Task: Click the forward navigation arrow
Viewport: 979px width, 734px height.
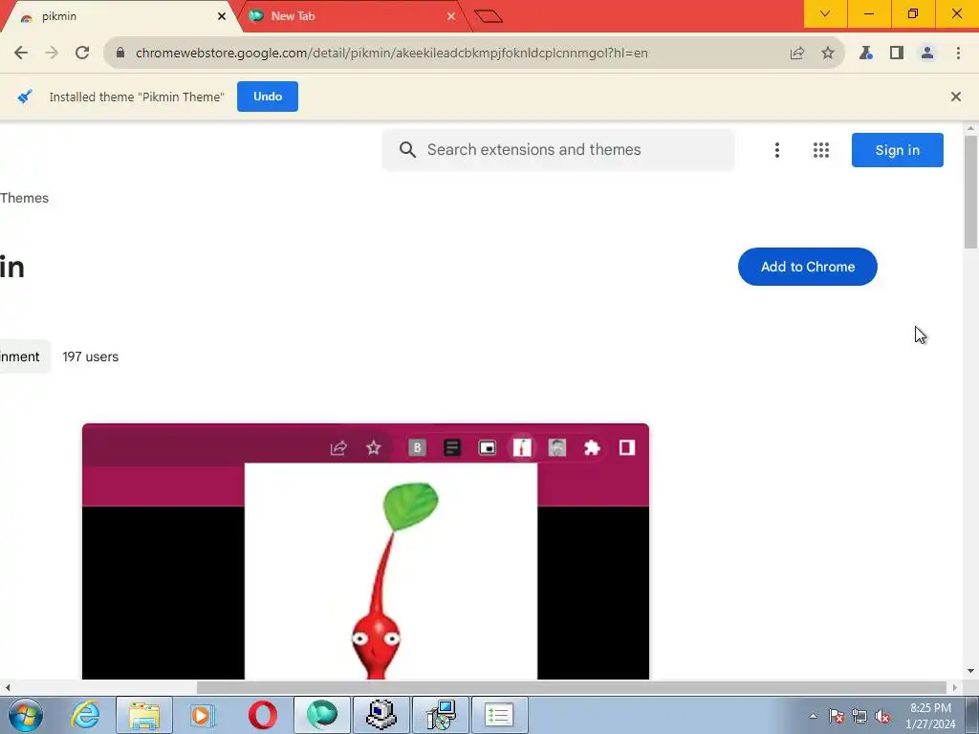Action: pyautogui.click(x=52, y=54)
